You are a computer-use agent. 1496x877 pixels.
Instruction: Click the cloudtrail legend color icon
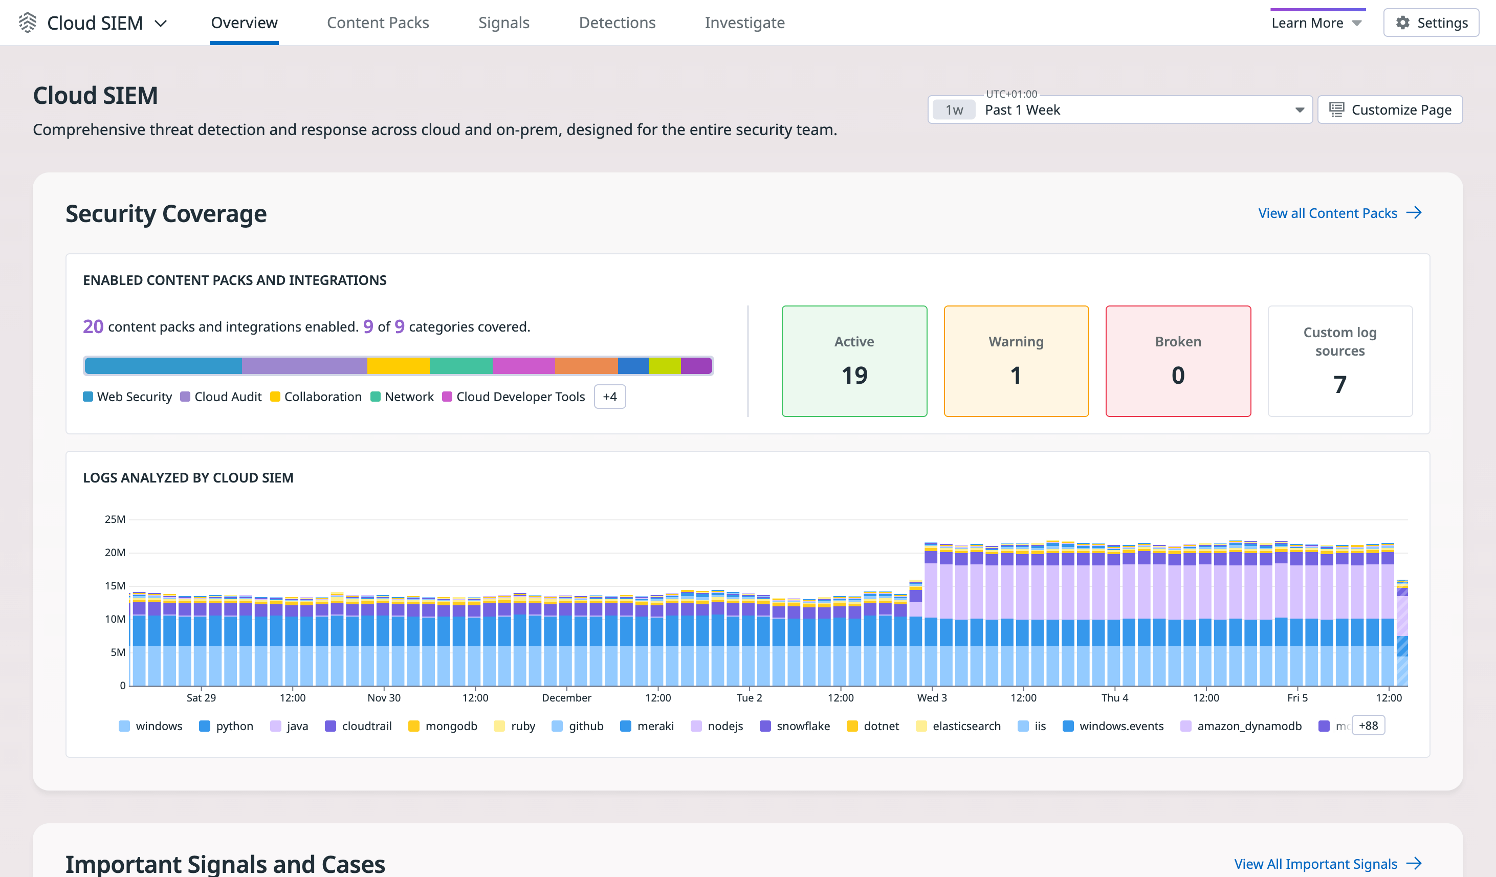point(331,726)
